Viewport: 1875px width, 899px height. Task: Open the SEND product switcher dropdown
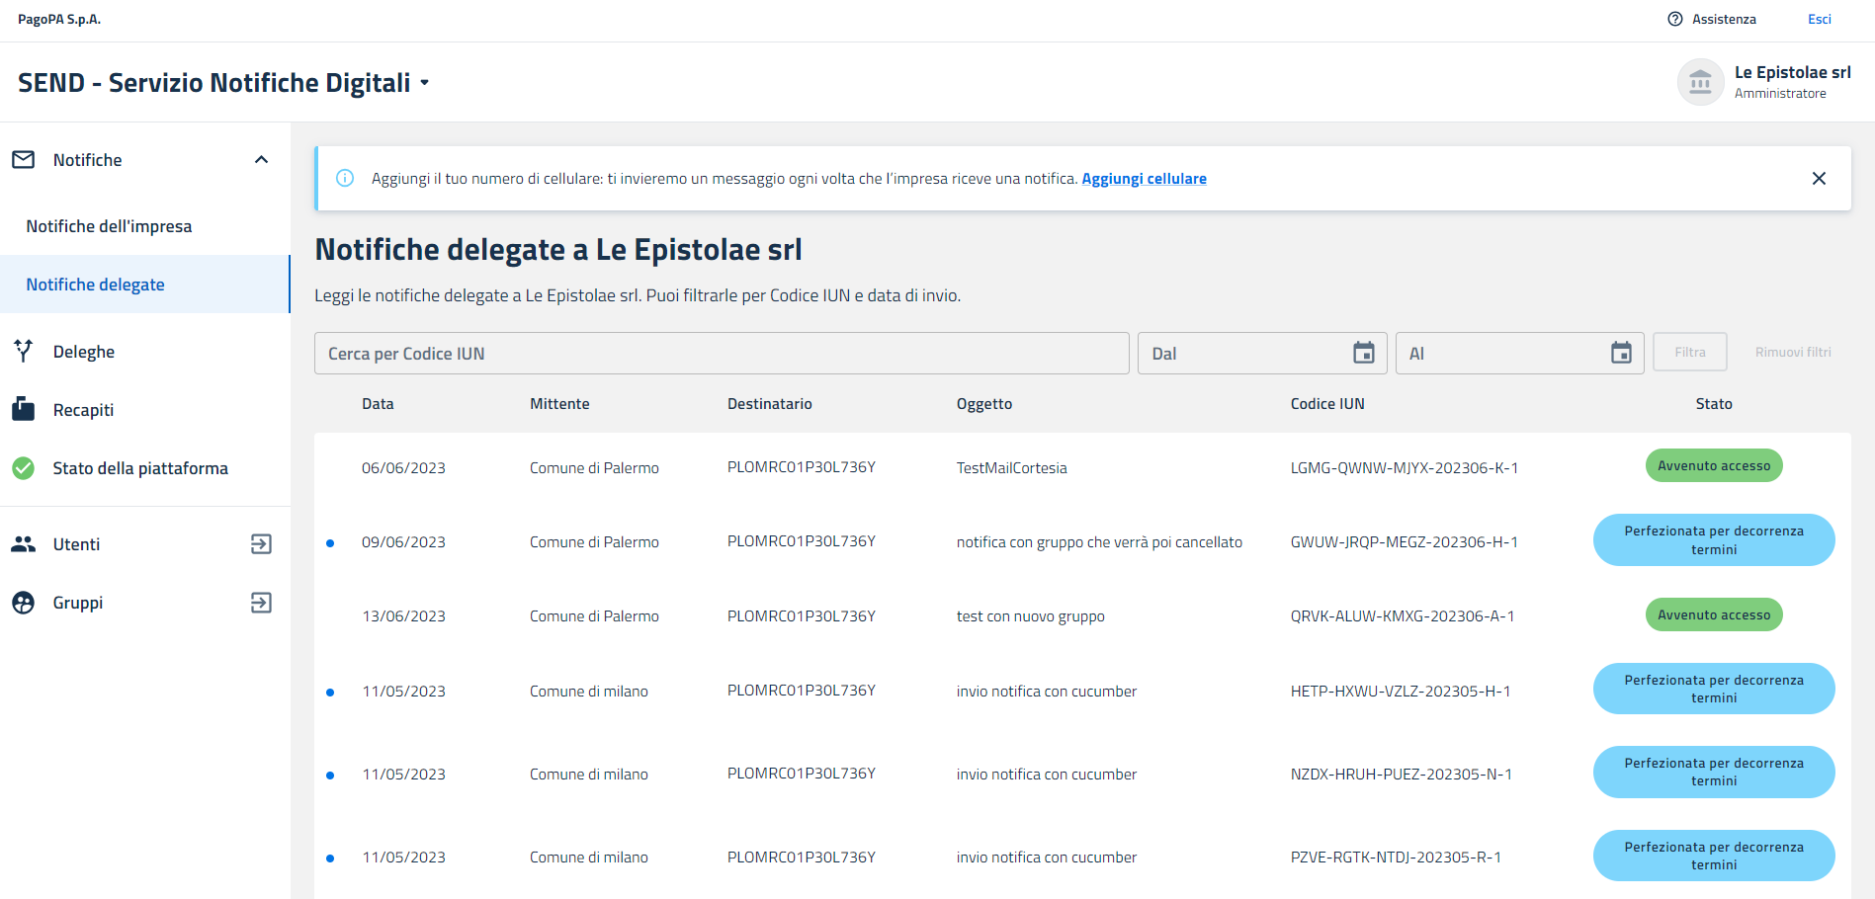(x=425, y=83)
